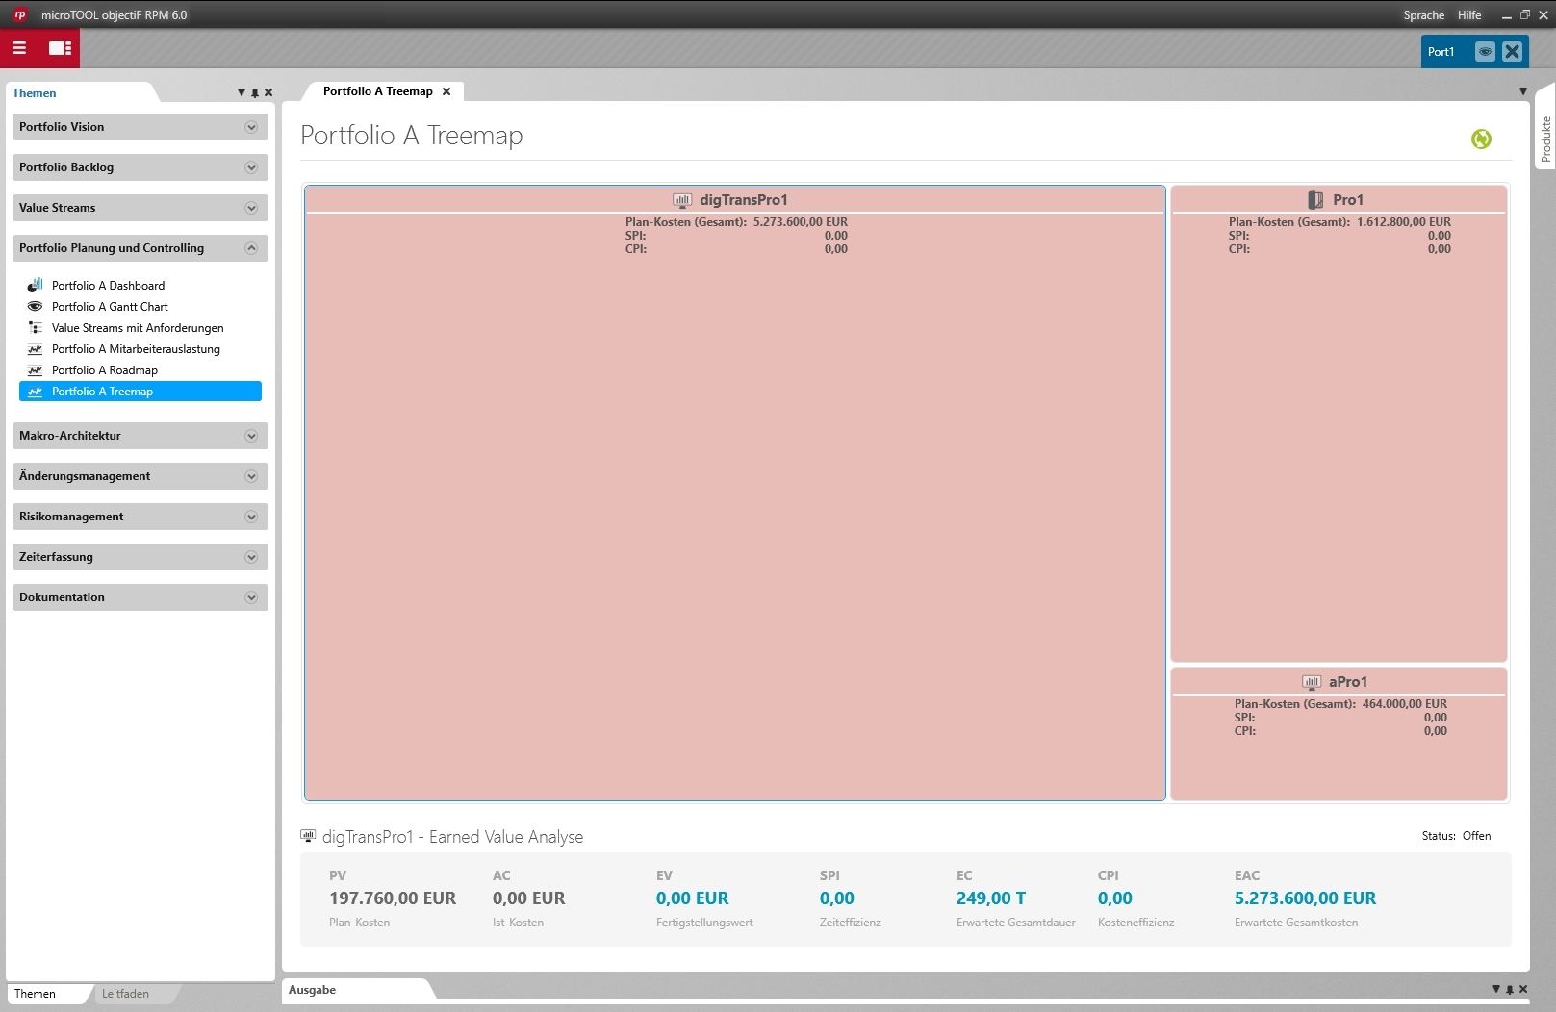Click the EV Fertigstellungswert value

692,898
